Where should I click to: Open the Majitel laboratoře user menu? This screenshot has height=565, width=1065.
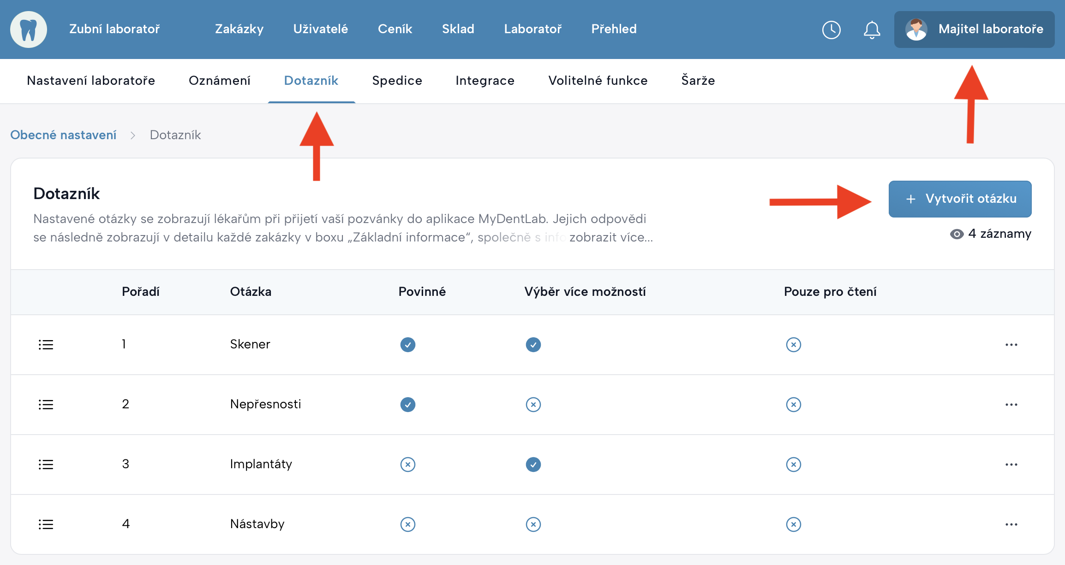(x=990, y=29)
